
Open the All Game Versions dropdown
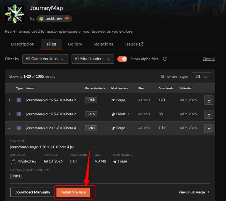coord(45,59)
